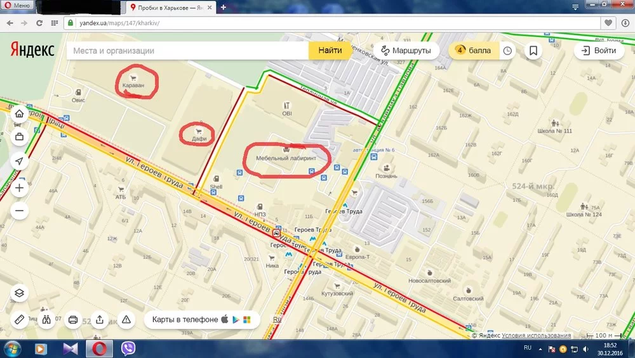Image resolution: width=635 pixels, height=358 pixels.
Task: Click the yandex.ua address bar
Action: (332, 23)
